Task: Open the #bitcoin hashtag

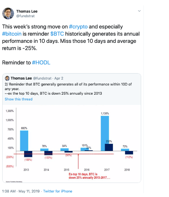Action: 12,34
